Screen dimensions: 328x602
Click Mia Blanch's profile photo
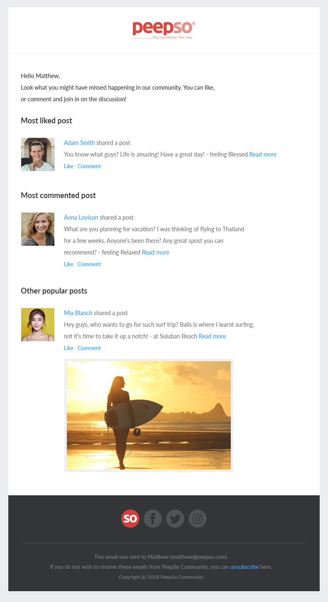38,325
